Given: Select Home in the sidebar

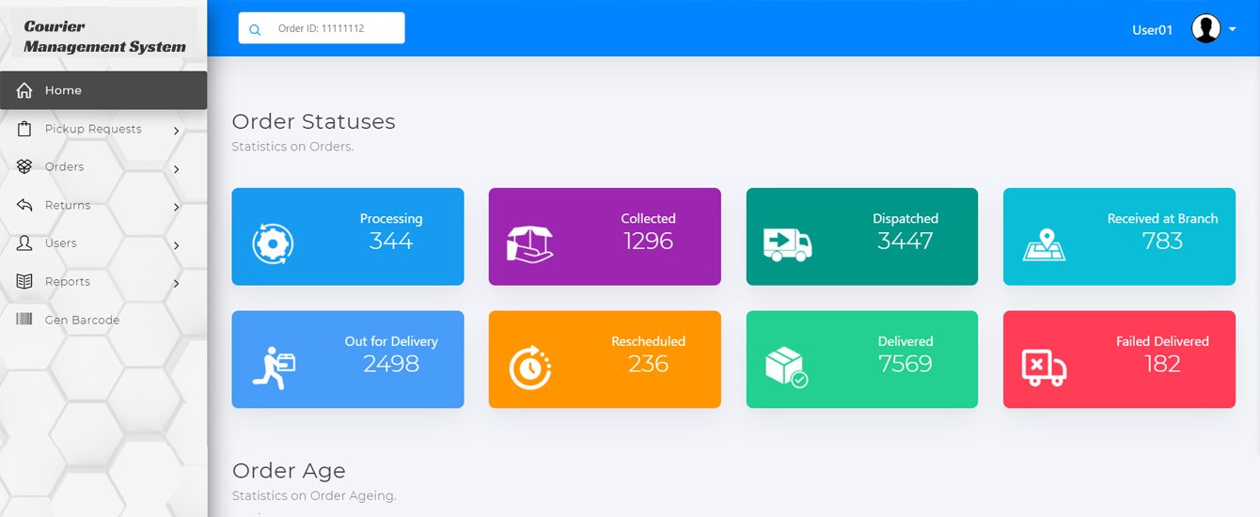Looking at the screenshot, I should click(x=63, y=90).
